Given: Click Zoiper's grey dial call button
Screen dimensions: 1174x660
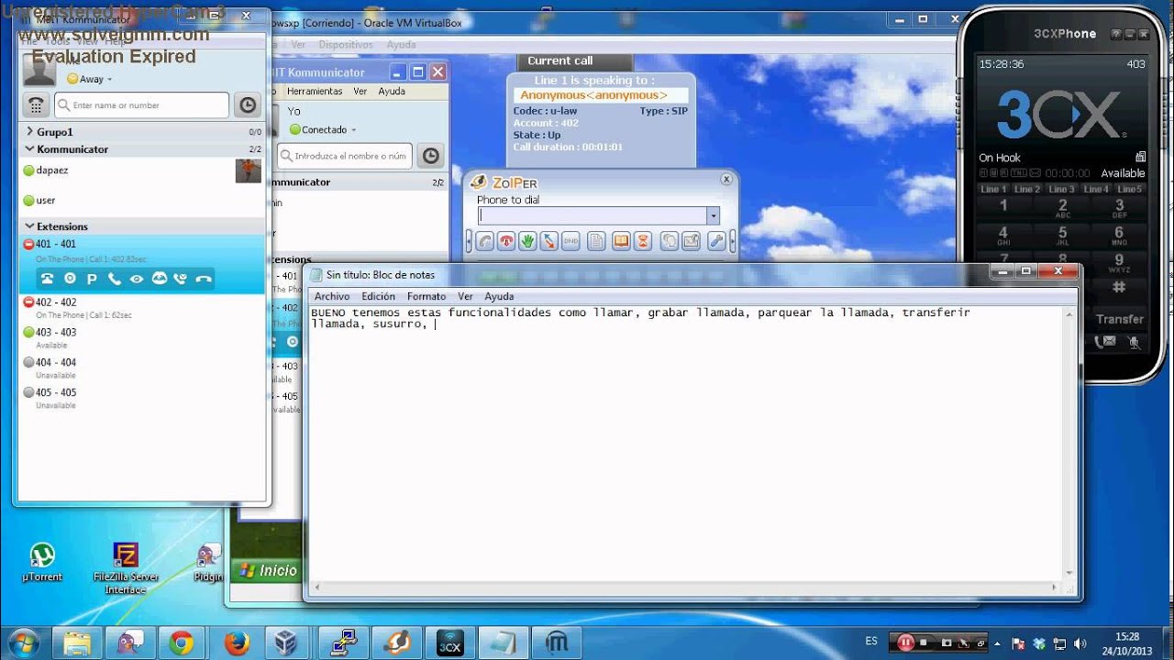Looking at the screenshot, I should (x=485, y=241).
